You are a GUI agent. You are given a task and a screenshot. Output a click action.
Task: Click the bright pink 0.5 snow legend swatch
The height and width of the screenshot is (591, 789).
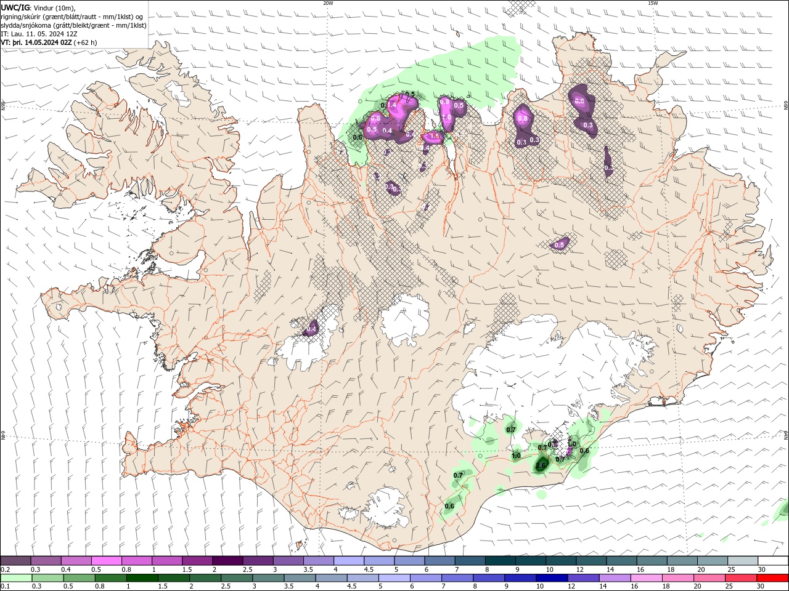pos(106,561)
